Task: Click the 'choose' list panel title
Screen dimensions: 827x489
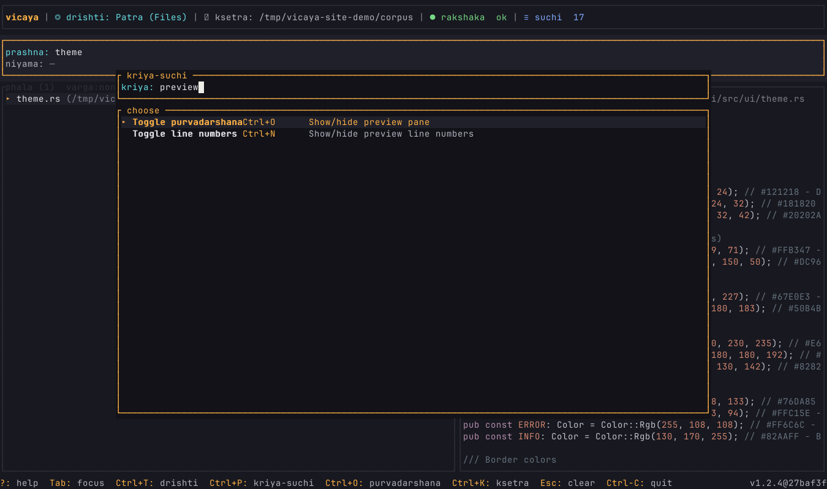Action: pos(143,110)
